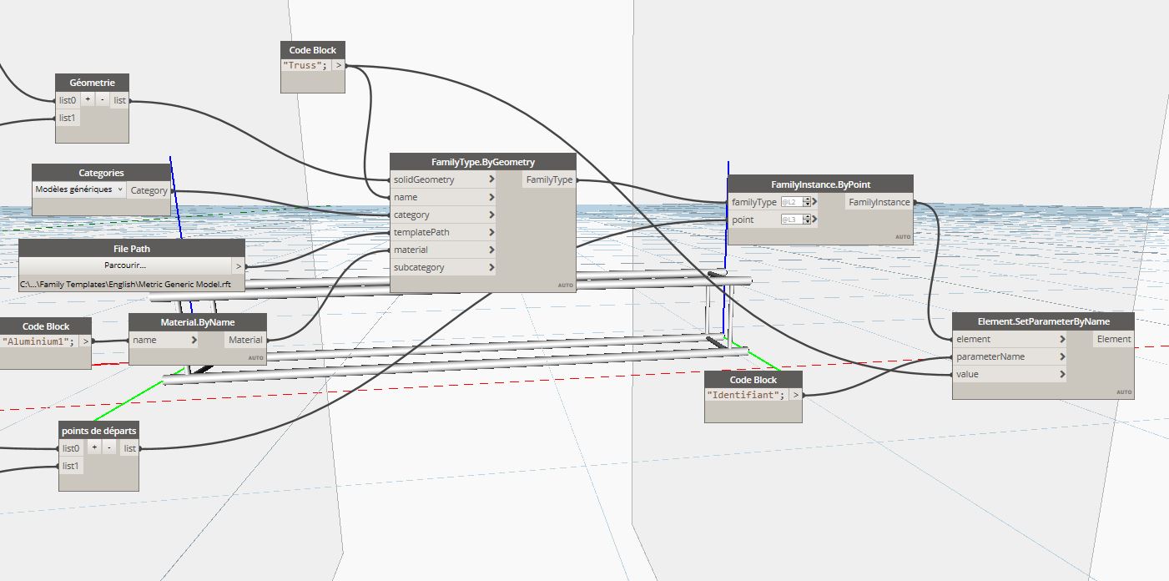
Task: Add a list input to points de départs
Action: coord(94,448)
